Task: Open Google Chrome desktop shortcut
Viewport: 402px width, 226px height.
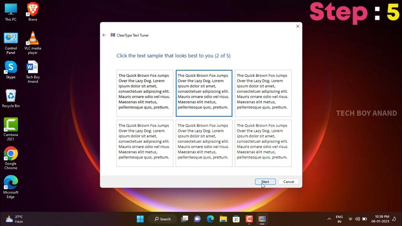Action: point(11,158)
